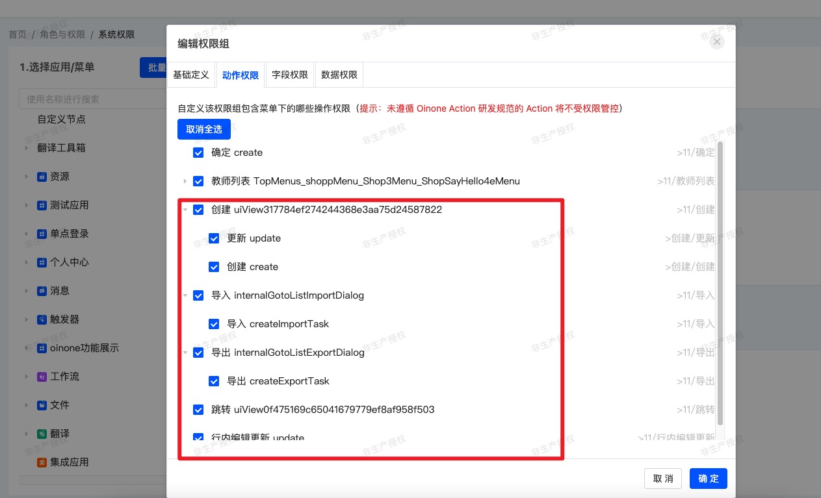Screen dimensions: 821x498
Task: Select the 动作权限 tab
Action: click(241, 75)
